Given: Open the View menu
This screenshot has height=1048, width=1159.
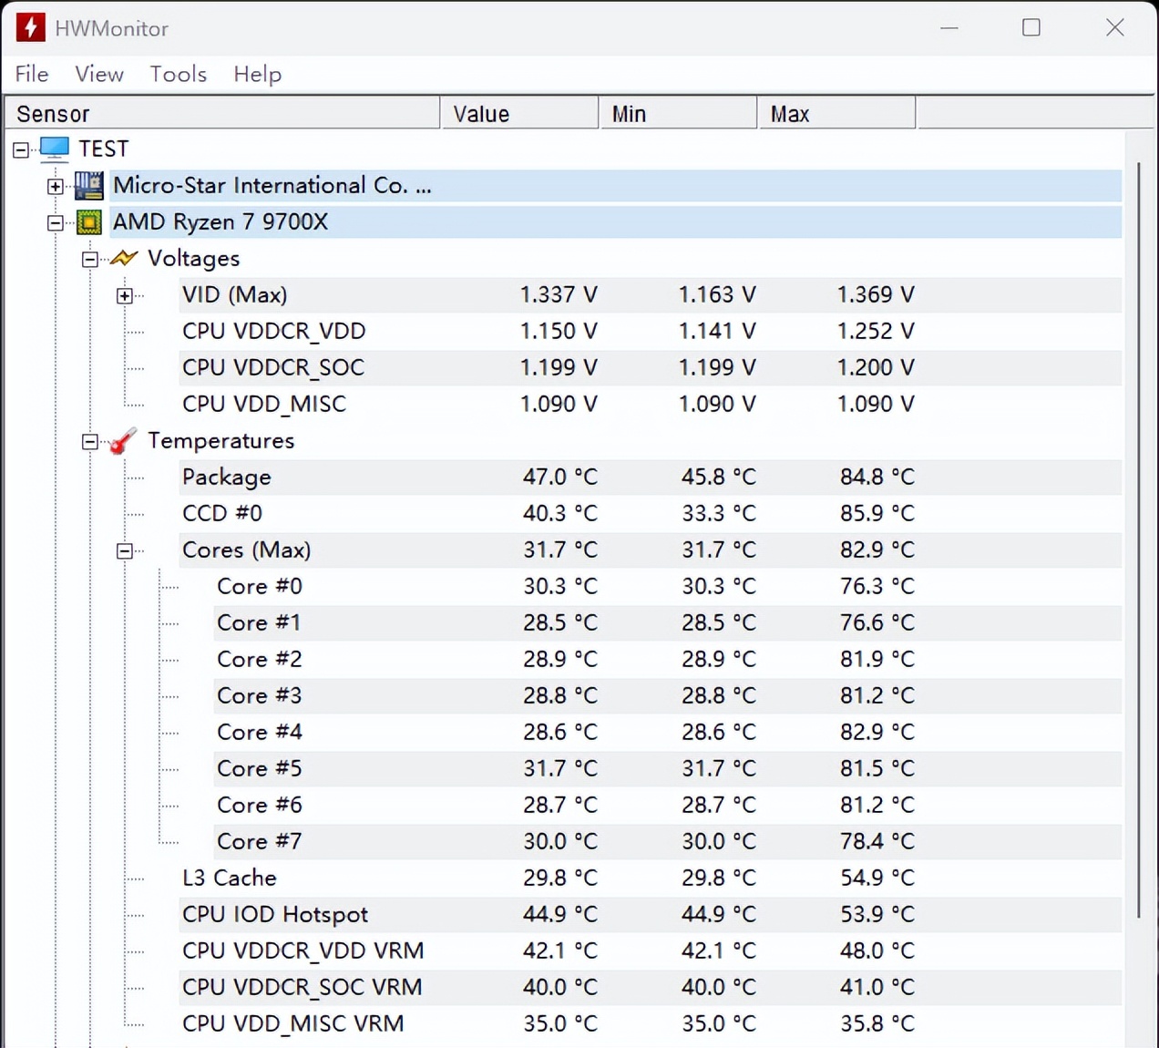Looking at the screenshot, I should [x=99, y=74].
